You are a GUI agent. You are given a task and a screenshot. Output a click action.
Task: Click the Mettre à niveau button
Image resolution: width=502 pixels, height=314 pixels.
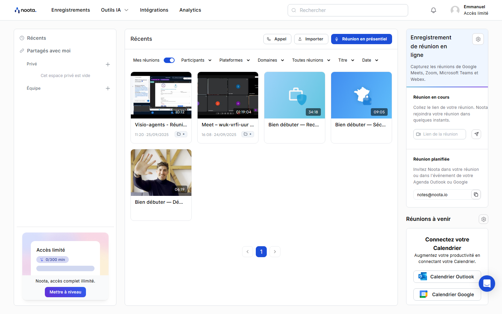[x=65, y=292]
